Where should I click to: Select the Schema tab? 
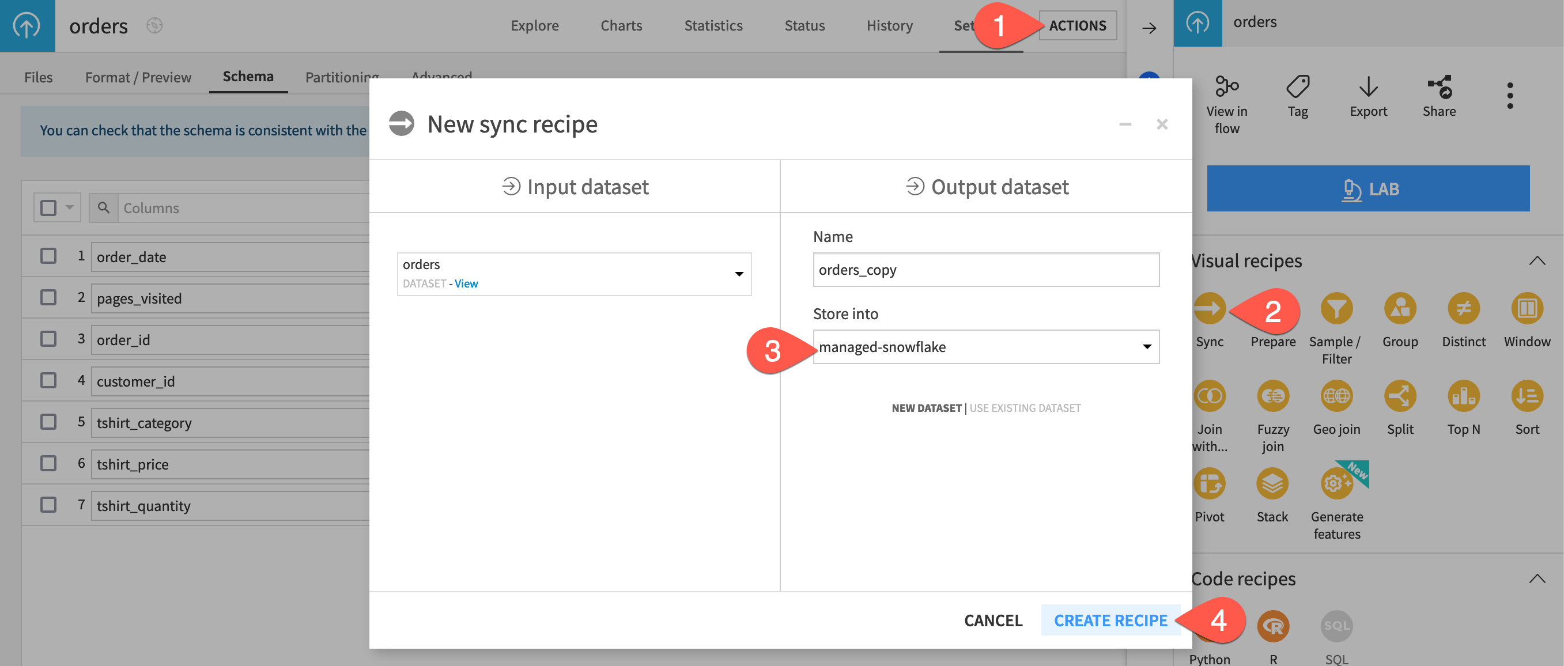coord(248,76)
